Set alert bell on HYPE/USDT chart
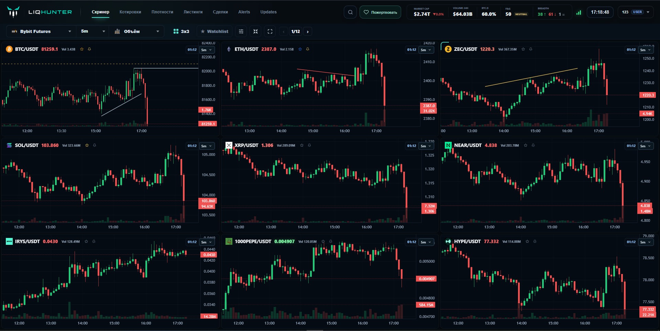This screenshot has height=331, width=660. click(x=535, y=241)
